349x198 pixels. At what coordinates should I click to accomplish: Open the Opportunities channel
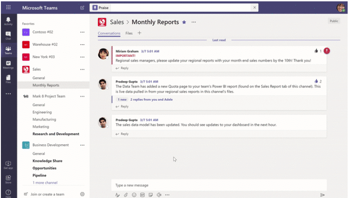coord(44,168)
